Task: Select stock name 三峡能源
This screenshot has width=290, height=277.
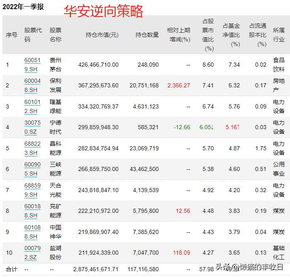Action: pos(55,169)
